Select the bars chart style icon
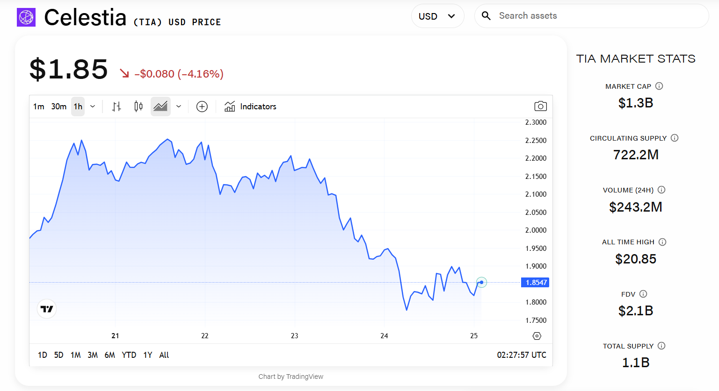 [x=116, y=107]
